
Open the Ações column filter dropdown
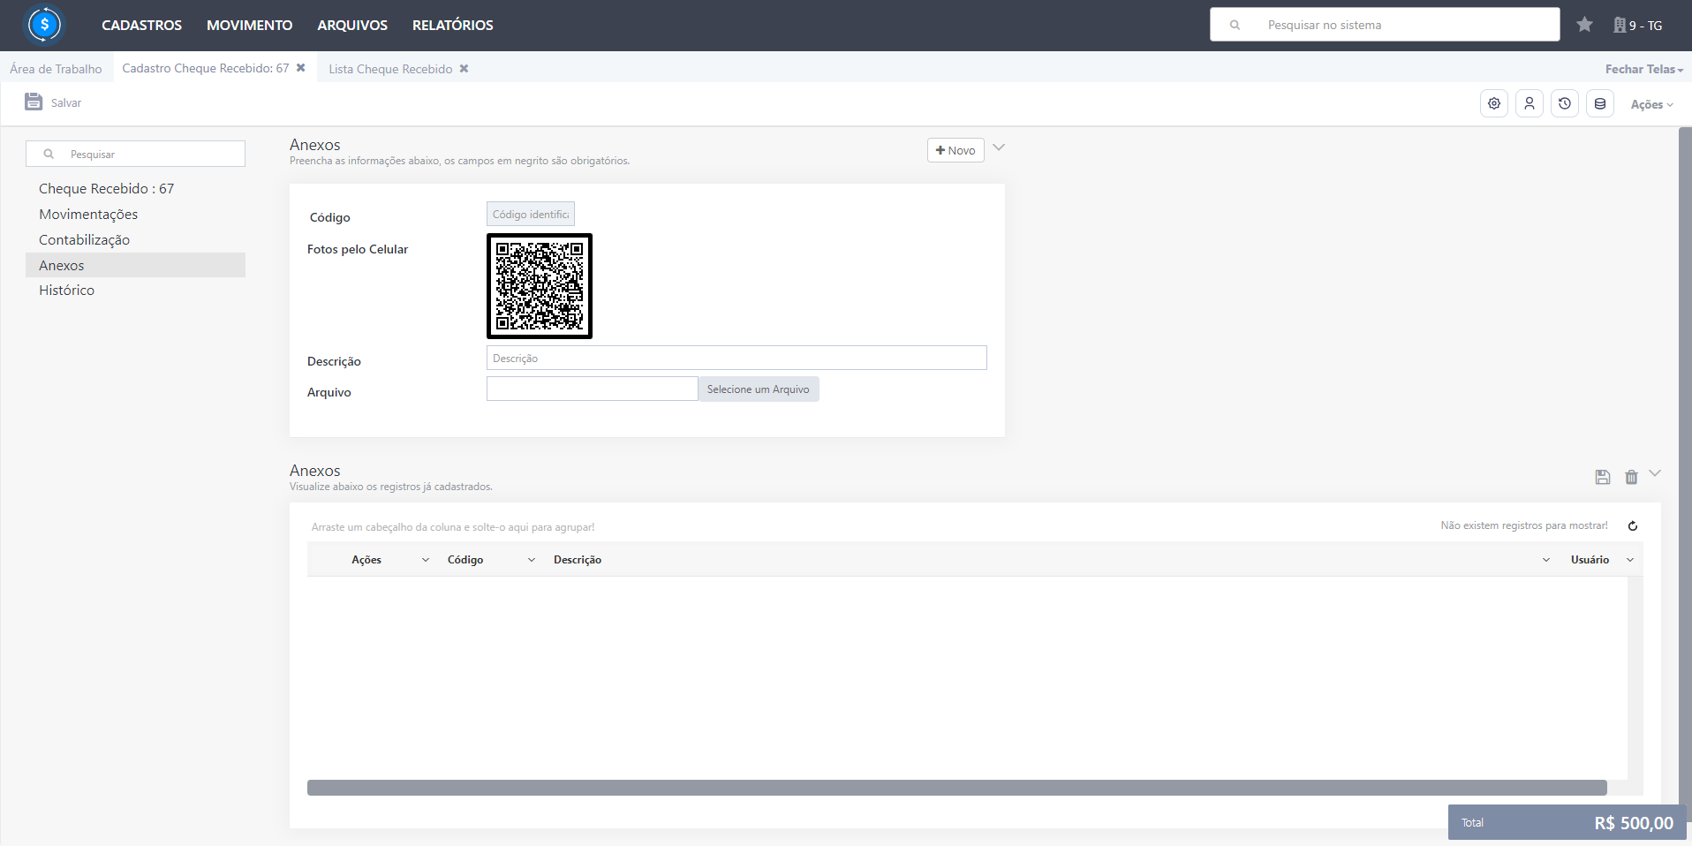[x=426, y=560]
